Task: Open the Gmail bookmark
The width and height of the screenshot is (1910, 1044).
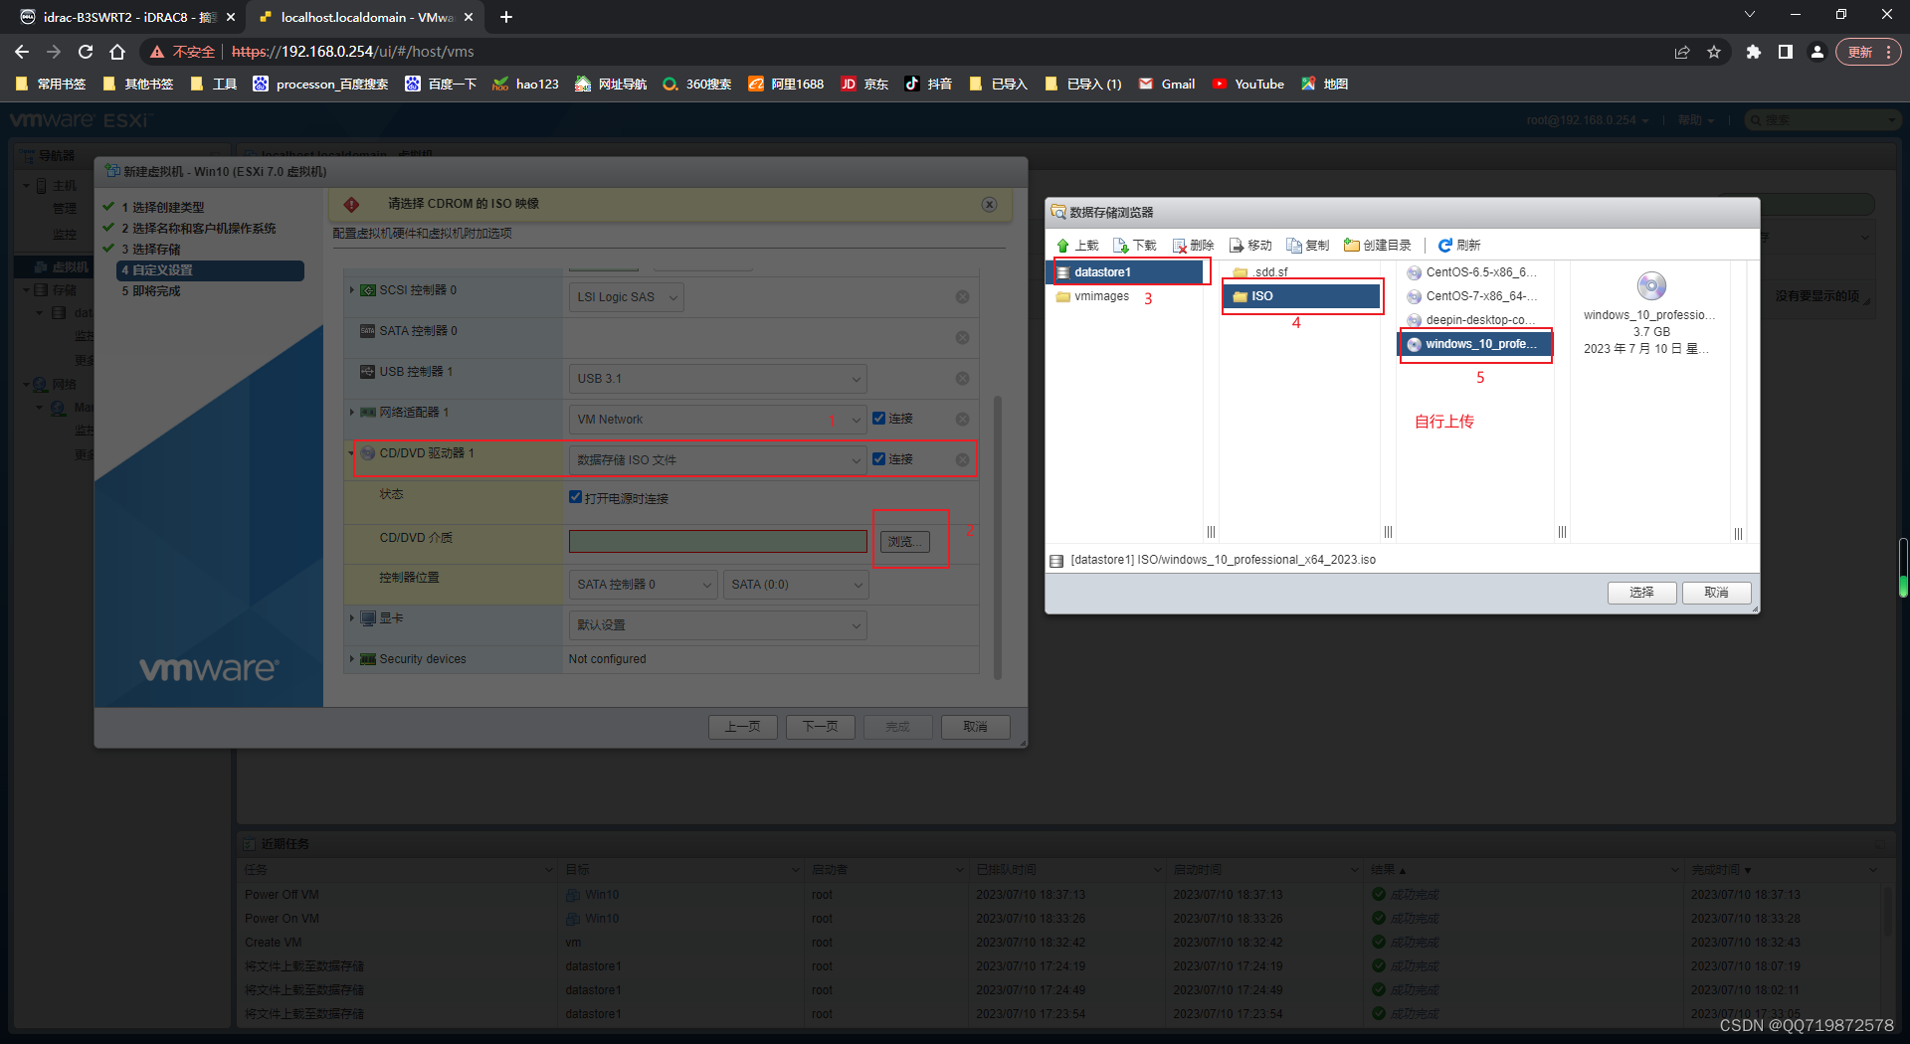Action: pos(1167,85)
